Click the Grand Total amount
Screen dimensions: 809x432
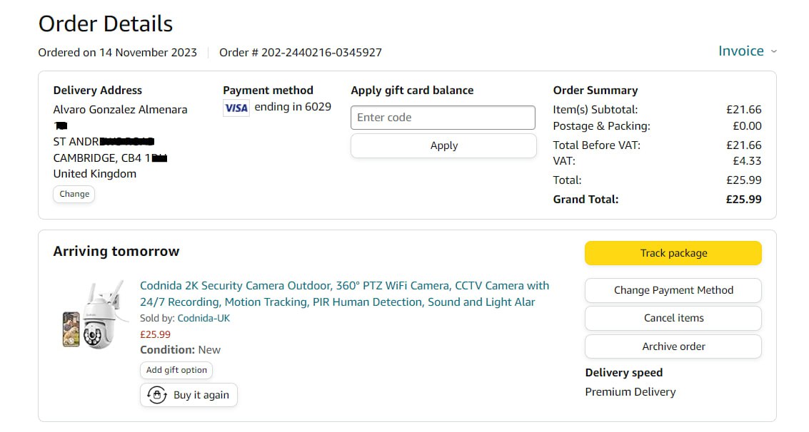tap(743, 200)
